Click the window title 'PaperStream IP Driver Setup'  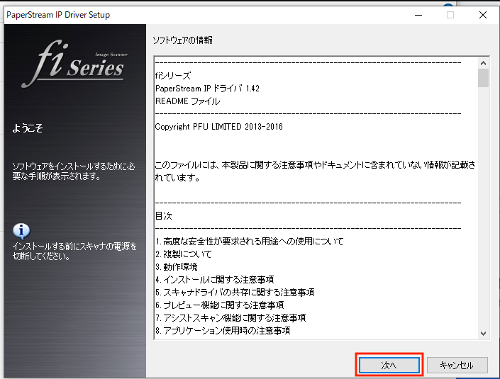(58, 15)
